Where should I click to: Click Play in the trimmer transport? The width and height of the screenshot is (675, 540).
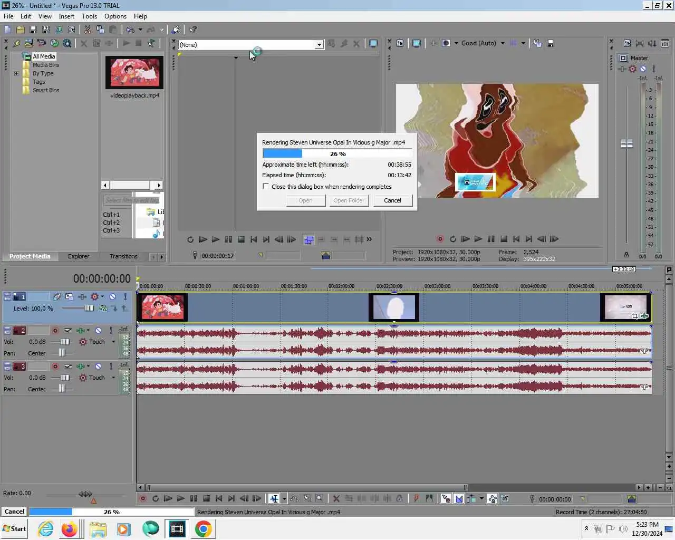(216, 239)
